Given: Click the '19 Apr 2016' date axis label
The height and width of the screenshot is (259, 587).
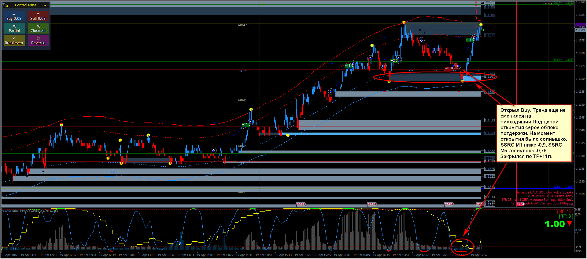Looking at the screenshot, I should (9, 255).
